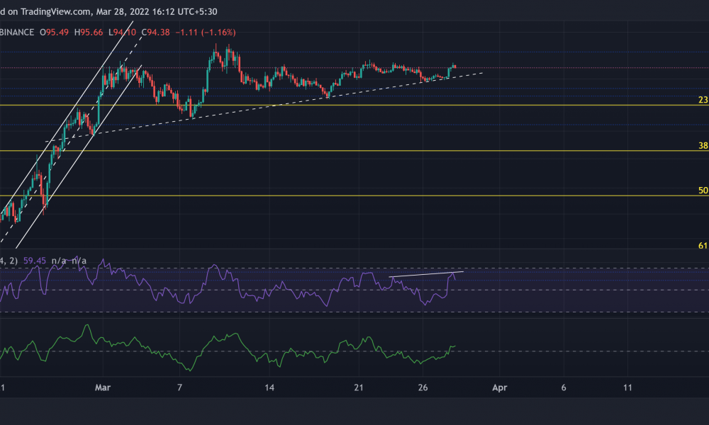This screenshot has height=425, width=709.
Task: Click the 6 date label after Apr
Action: tap(564, 387)
